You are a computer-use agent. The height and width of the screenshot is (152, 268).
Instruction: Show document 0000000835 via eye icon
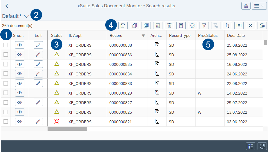point(20,64)
